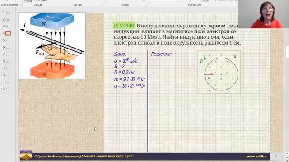Select slide 10 thumbnail

click(x=8, y=75)
